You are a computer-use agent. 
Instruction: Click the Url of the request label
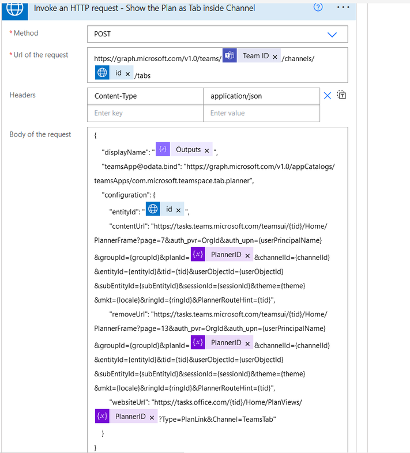click(41, 55)
